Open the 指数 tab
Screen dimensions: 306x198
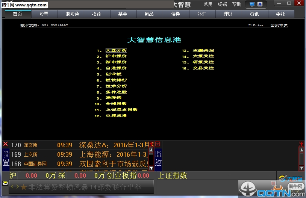pos(97,14)
